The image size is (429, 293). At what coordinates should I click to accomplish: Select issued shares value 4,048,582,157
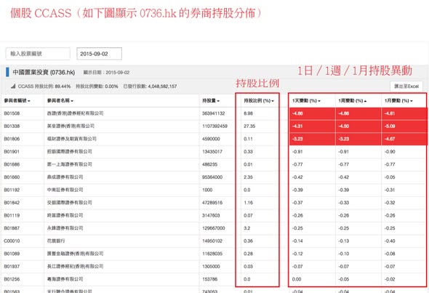162,87
